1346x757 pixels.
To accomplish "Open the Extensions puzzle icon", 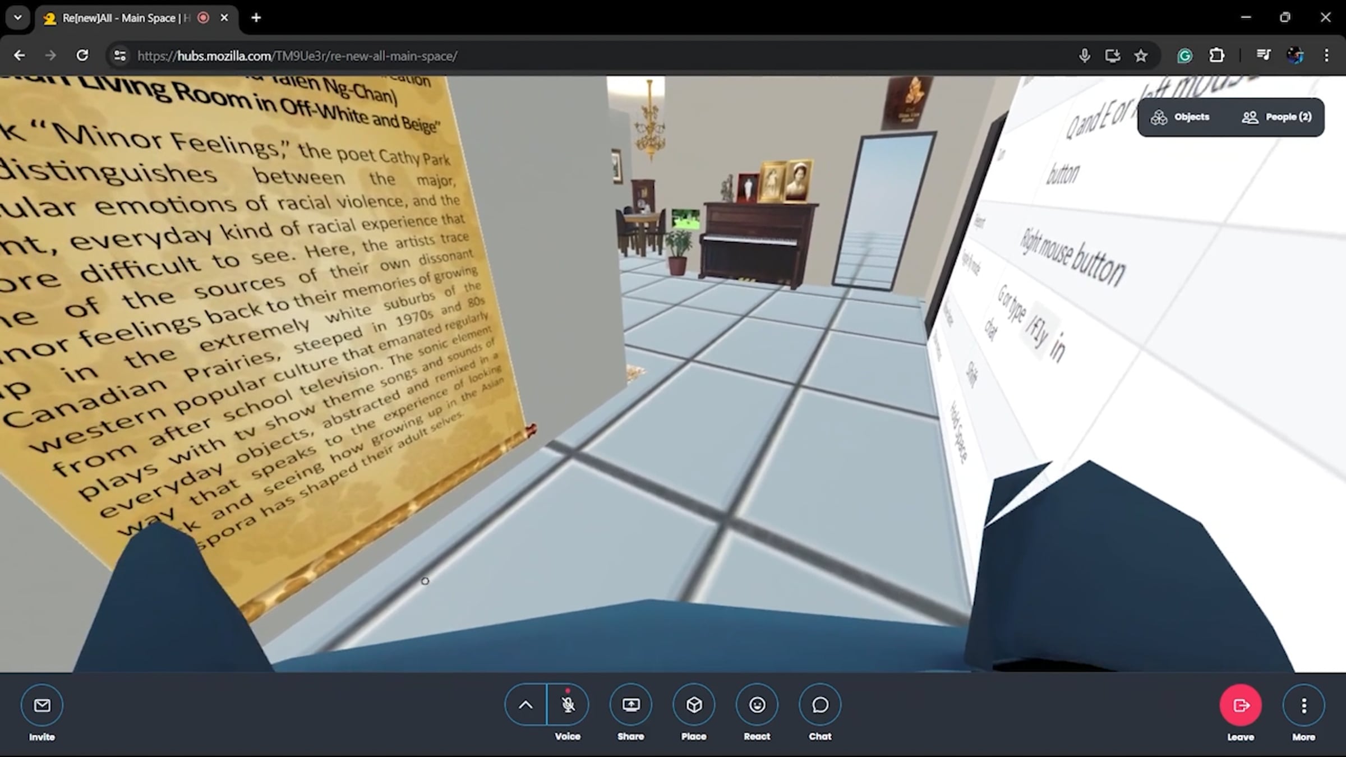I will click(1216, 56).
